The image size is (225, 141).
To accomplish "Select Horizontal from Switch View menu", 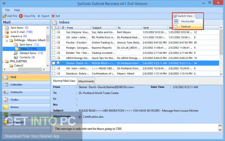I will coord(188,21).
